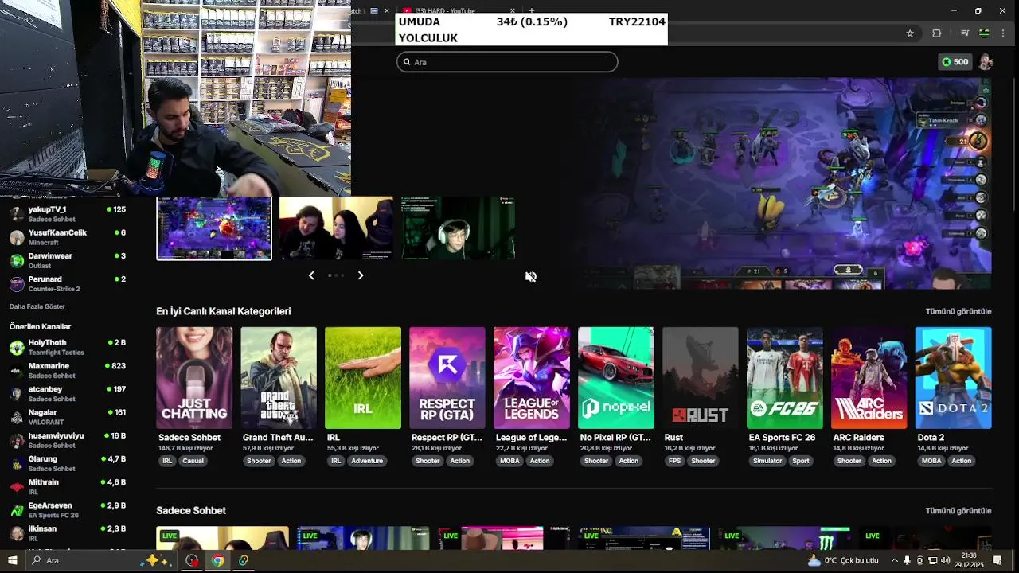Click the FPS tag under Rust
This screenshot has height=573, width=1019.
click(674, 461)
